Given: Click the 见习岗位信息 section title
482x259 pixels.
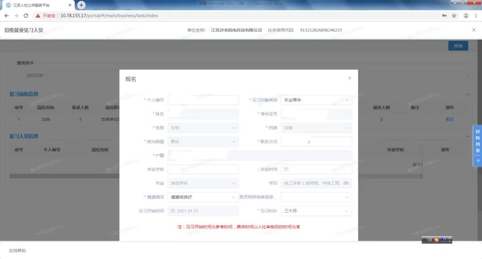Looking at the screenshot, I should [x=24, y=94].
